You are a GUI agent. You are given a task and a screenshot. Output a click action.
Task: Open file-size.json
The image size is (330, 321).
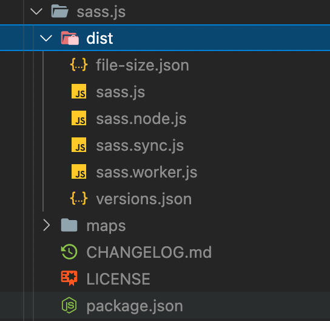pyautogui.click(x=143, y=66)
